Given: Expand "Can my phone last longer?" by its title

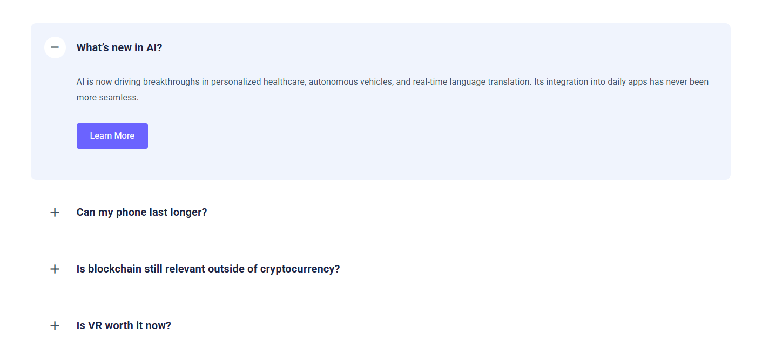Looking at the screenshot, I should coord(141,212).
